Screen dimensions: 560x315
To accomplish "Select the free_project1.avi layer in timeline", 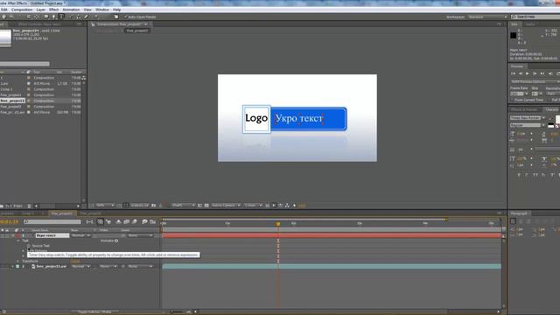I will pos(51,266).
